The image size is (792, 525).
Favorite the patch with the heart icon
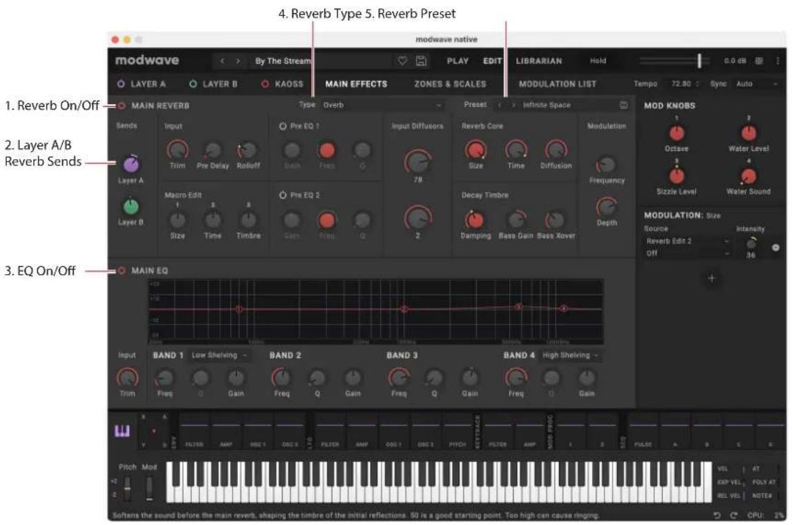[402, 61]
